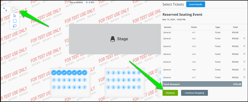Choose the lasso selection tool
This screenshot has width=248, height=102.
pos(15,26)
